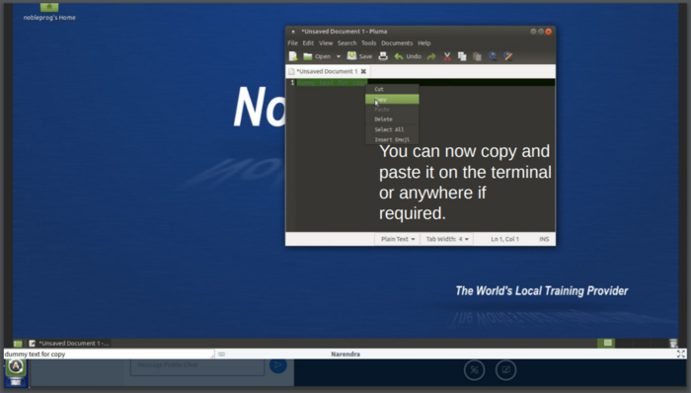Screen dimensions: 691x393
Task: Click the user avatar icon at bottom left
Action: 16,366
